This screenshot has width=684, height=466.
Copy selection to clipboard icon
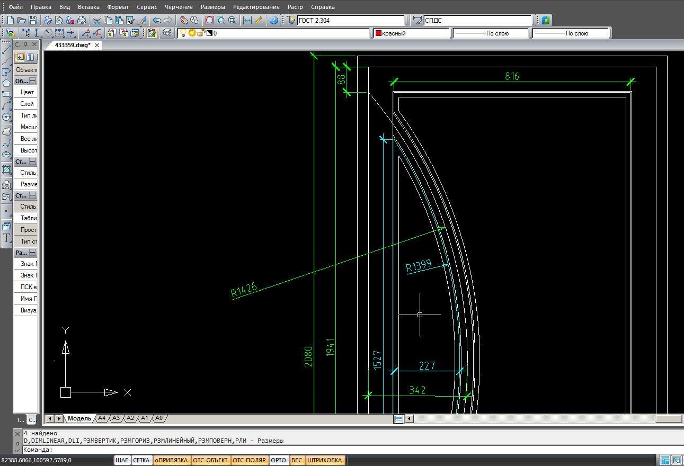[x=108, y=20]
